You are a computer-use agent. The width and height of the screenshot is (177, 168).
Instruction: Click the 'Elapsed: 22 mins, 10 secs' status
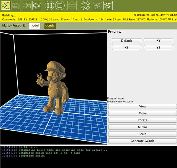(65, 19)
